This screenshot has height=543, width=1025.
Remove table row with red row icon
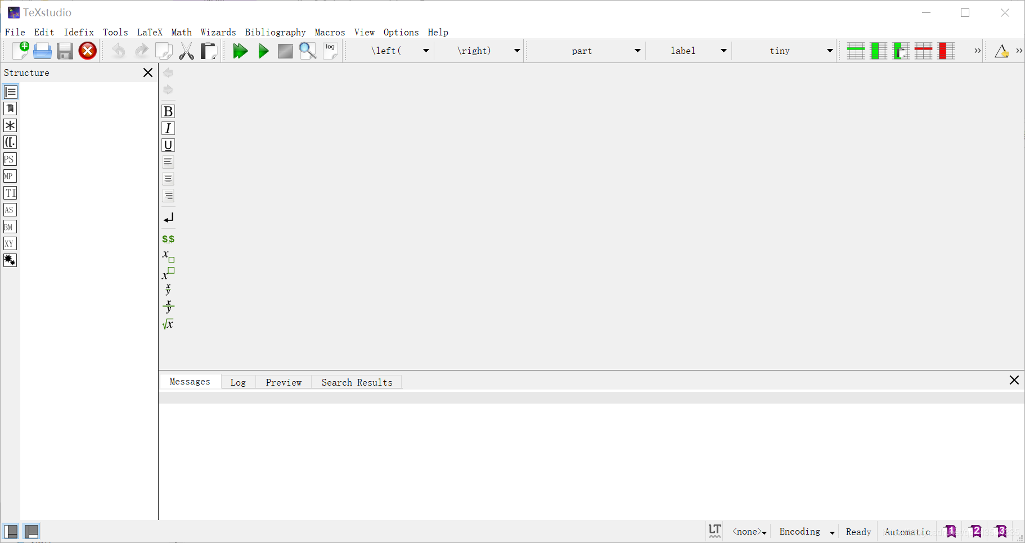pos(924,51)
